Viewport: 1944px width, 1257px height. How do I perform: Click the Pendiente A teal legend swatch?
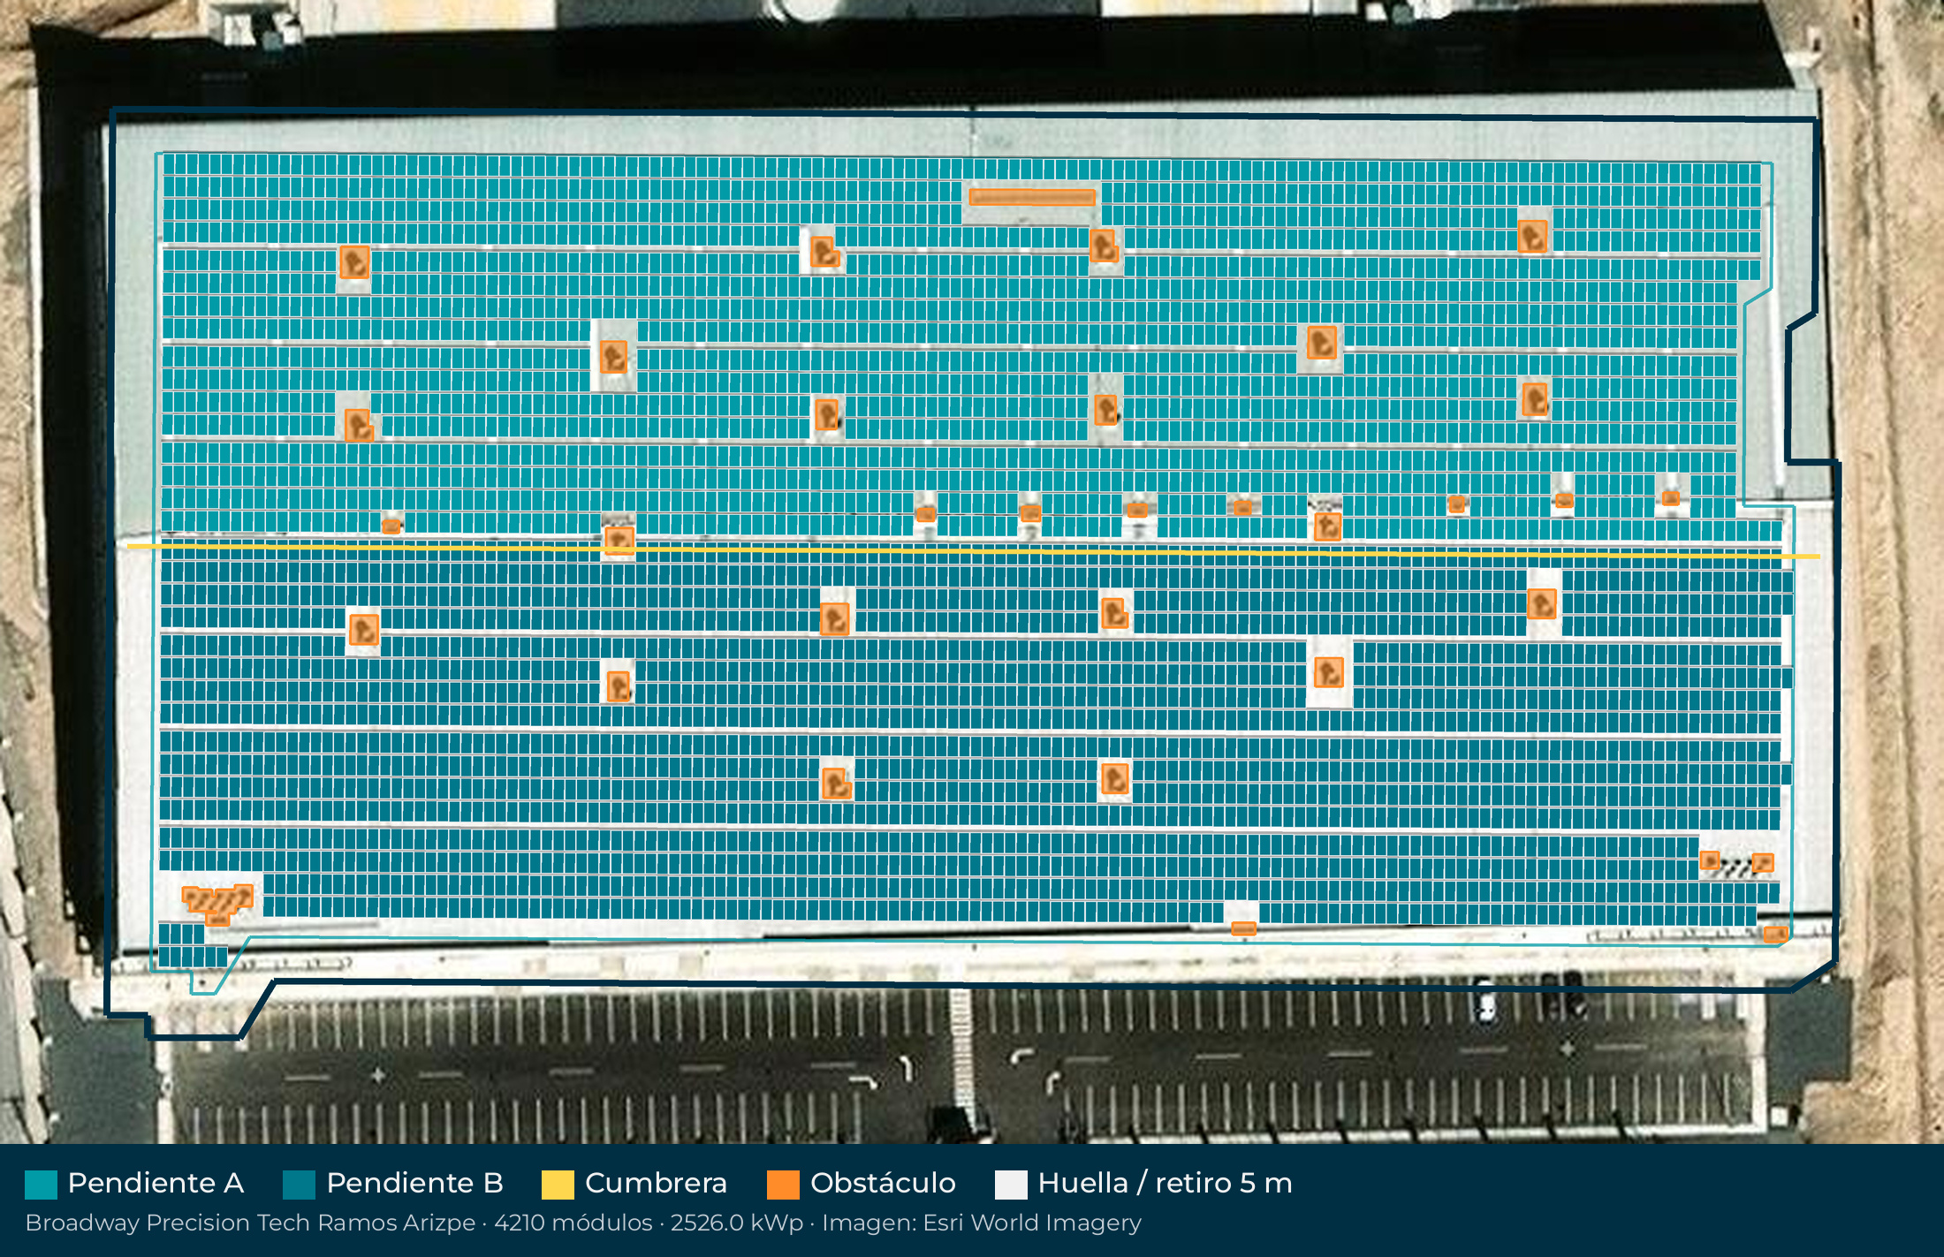pyautogui.click(x=41, y=1185)
